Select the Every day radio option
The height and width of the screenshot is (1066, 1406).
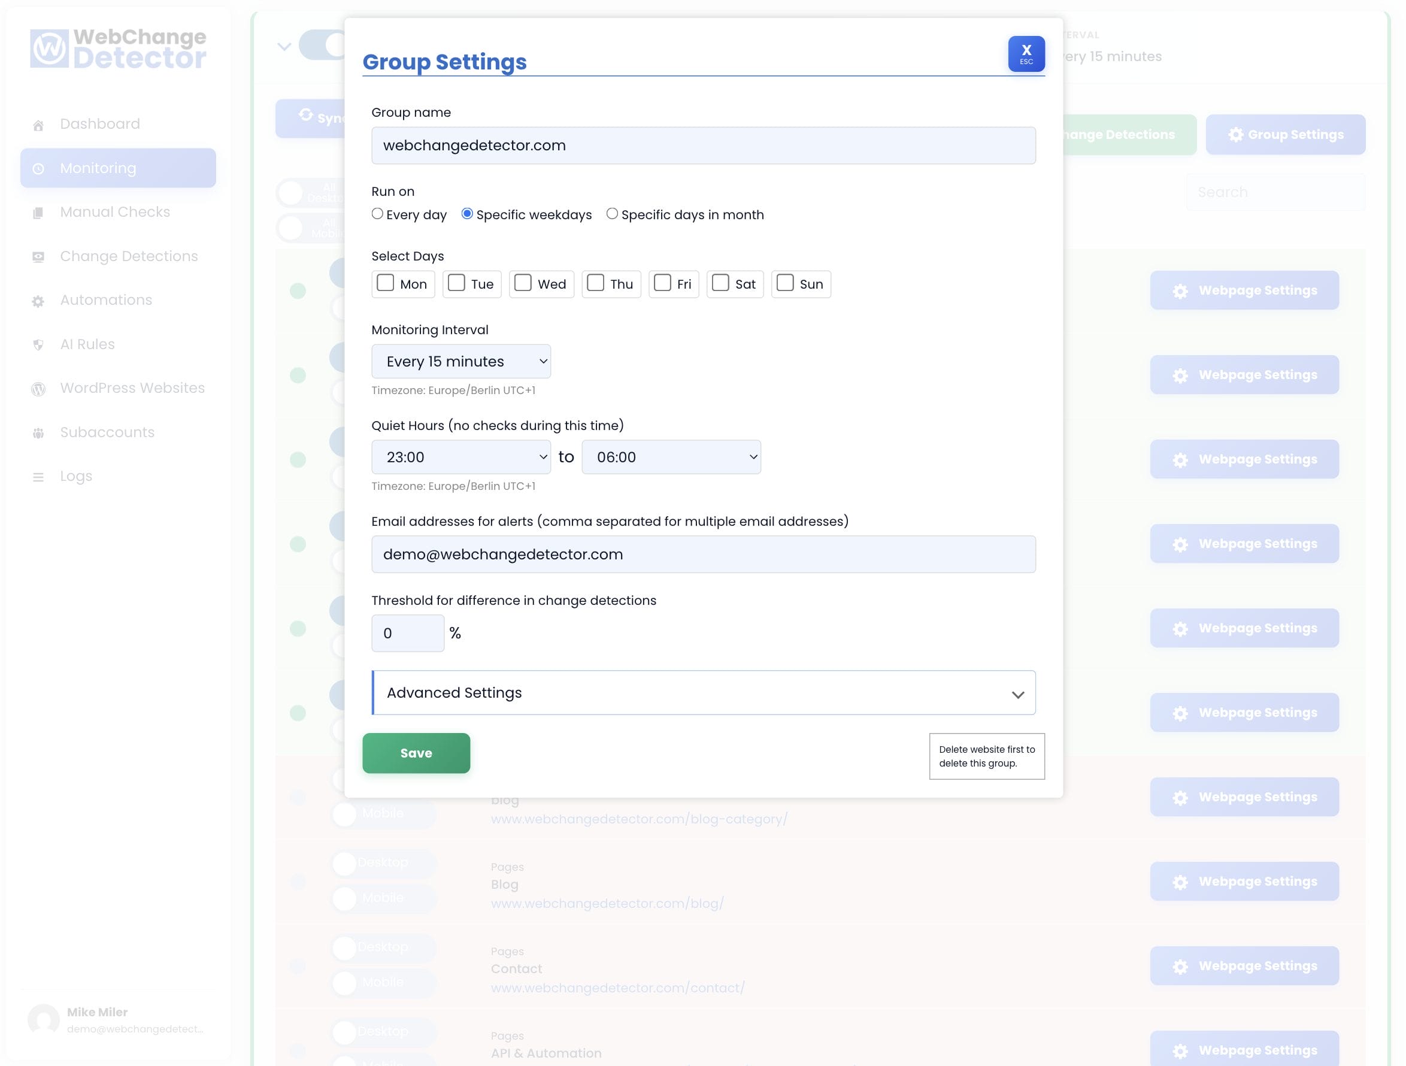click(x=377, y=214)
